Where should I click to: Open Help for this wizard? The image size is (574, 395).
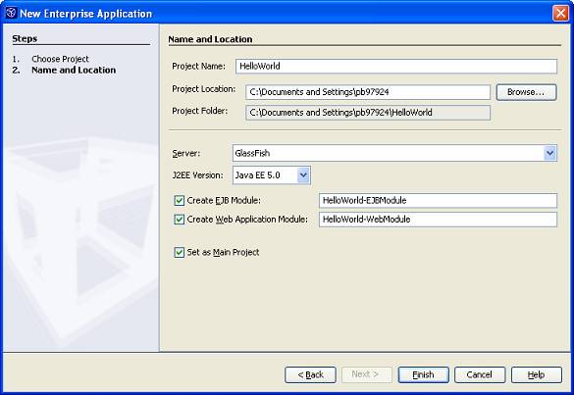[x=537, y=374]
